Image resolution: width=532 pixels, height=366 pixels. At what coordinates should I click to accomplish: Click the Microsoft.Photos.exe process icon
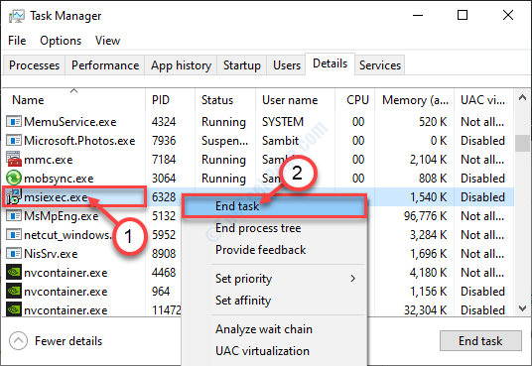point(14,141)
